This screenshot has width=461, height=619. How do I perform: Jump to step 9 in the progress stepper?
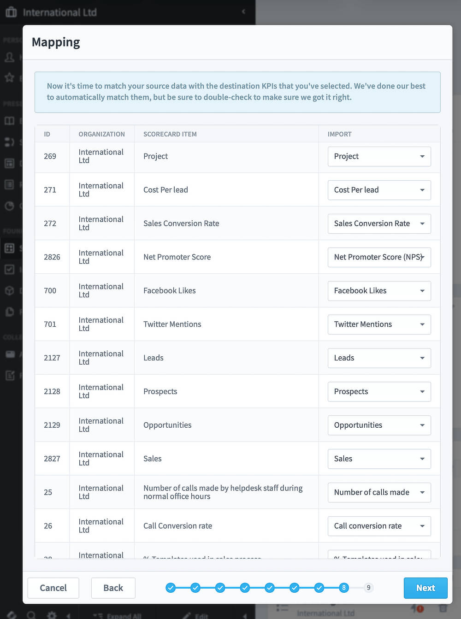pos(368,588)
